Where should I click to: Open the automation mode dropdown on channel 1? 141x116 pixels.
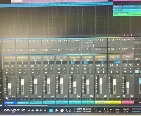coord(10,100)
